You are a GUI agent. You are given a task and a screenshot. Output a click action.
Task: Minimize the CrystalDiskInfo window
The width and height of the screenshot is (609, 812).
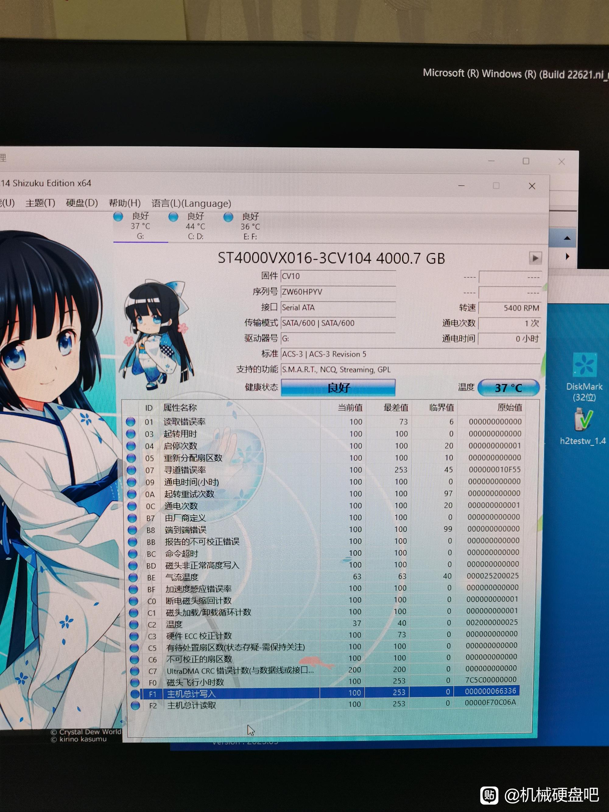tap(461, 186)
